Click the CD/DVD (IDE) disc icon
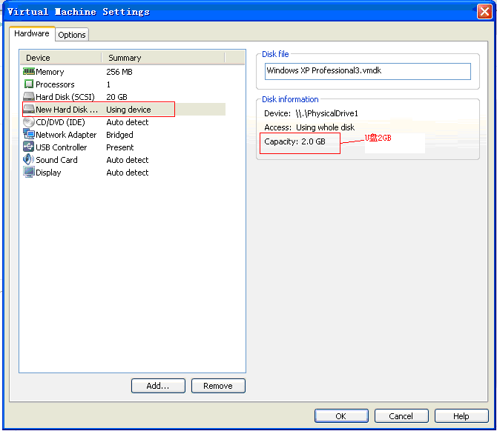The width and height of the screenshot is (497, 431). point(28,122)
